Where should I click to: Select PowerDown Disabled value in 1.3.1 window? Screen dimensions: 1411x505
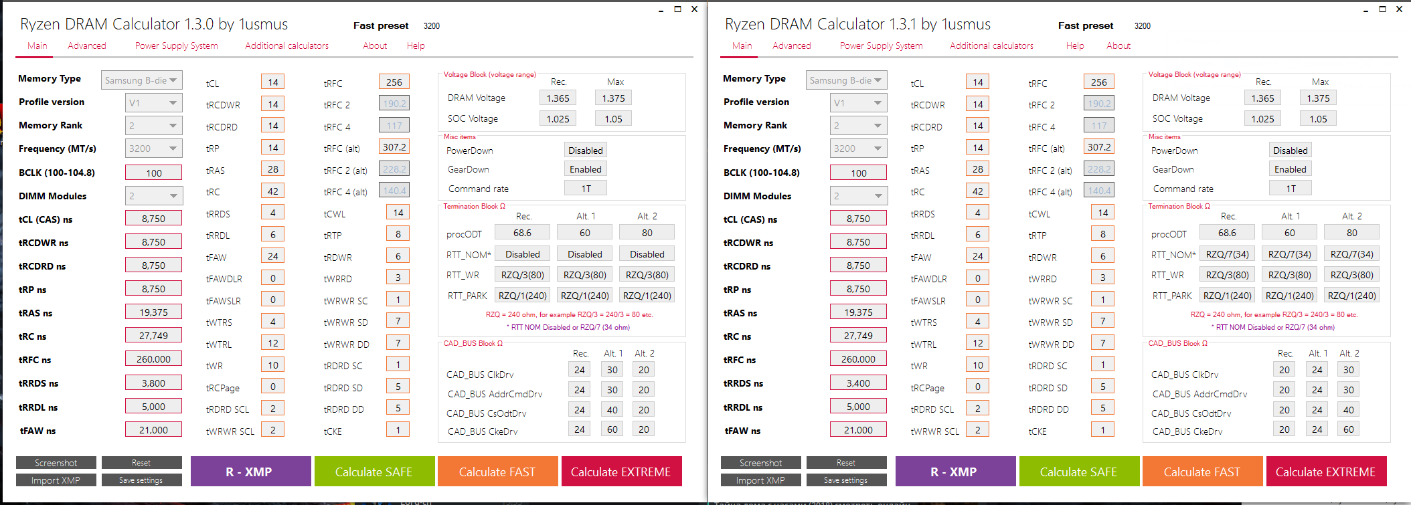point(1291,150)
